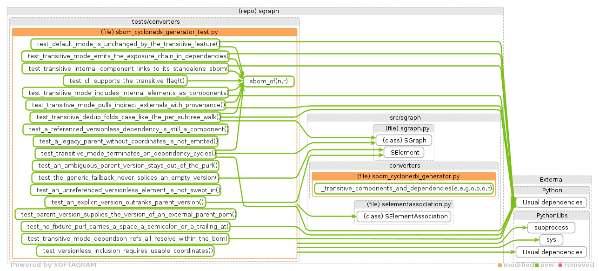Select test_the_generic_fallback_never_splices_an_empty_version node
This screenshot has height=271, width=599.
point(126,177)
